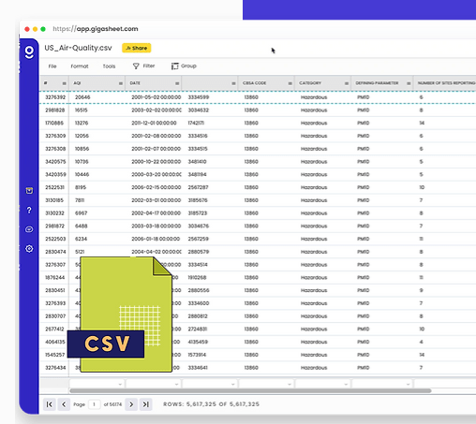
Task: Click the yellow Share button
Action: pyautogui.click(x=137, y=48)
